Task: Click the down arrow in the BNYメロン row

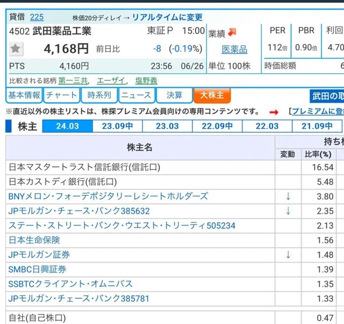Action: tap(288, 196)
